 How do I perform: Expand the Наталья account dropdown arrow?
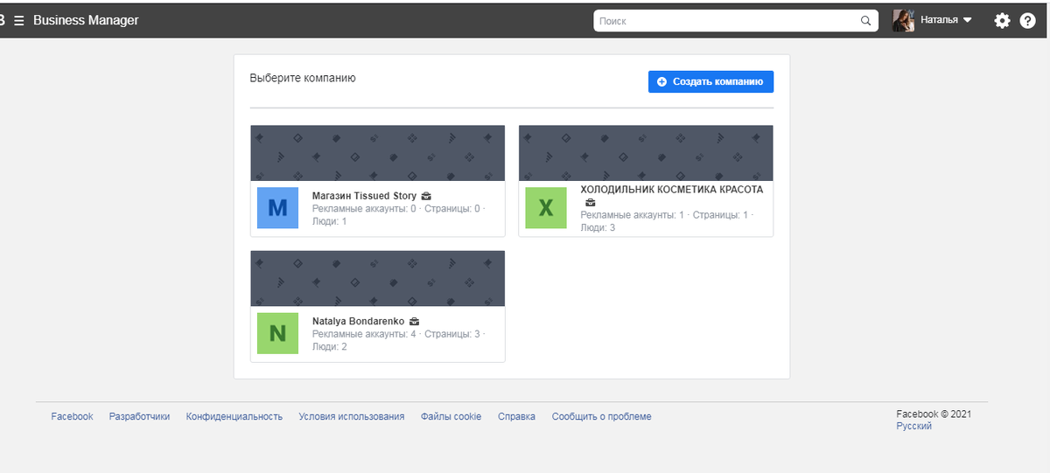click(967, 20)
